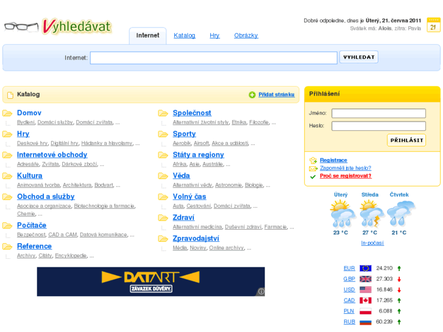
Task: Switch to the Obrázky tab
Action: (246, 35)
